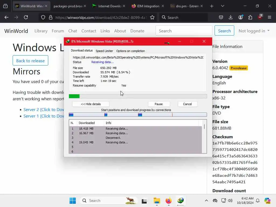The image size is (276, 207).
Task: Open WinWorld Library page
Action: pos(41,31)
